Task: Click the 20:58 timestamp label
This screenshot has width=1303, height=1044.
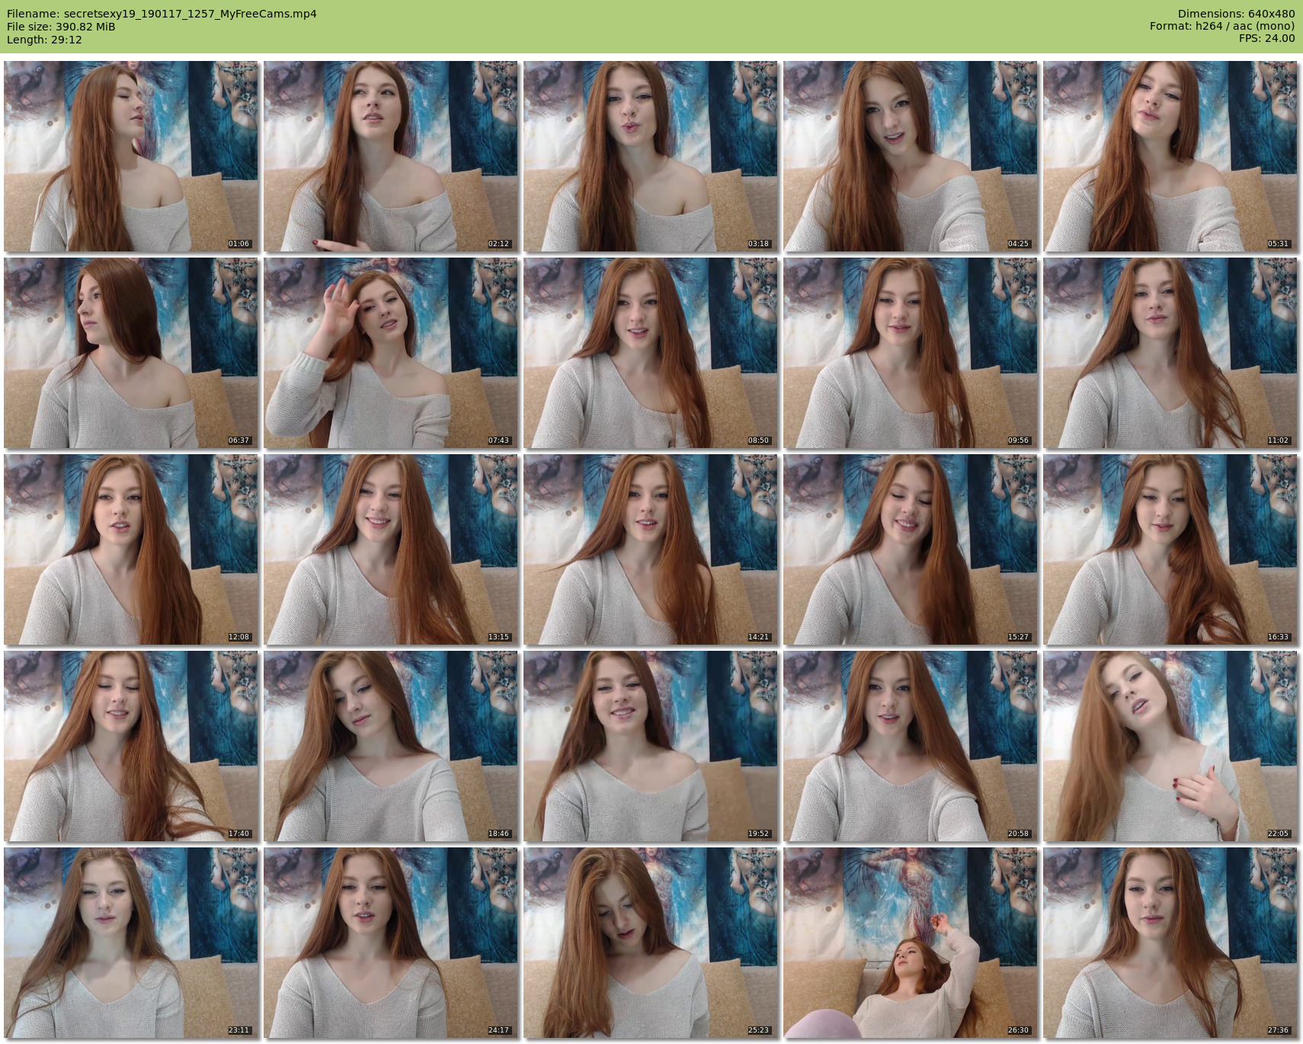Action: coord(1018,834)
